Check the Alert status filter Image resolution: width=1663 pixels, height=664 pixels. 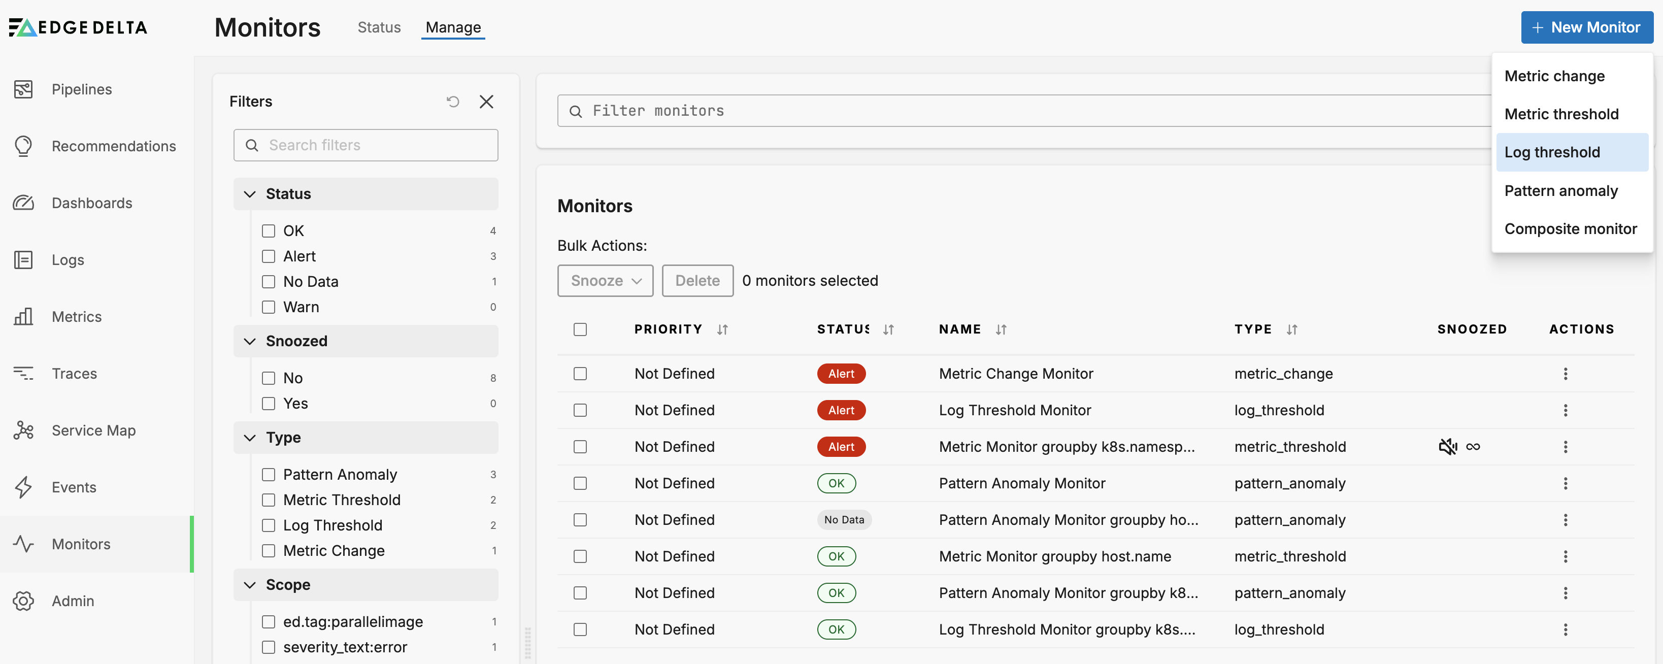click(269, 256)
